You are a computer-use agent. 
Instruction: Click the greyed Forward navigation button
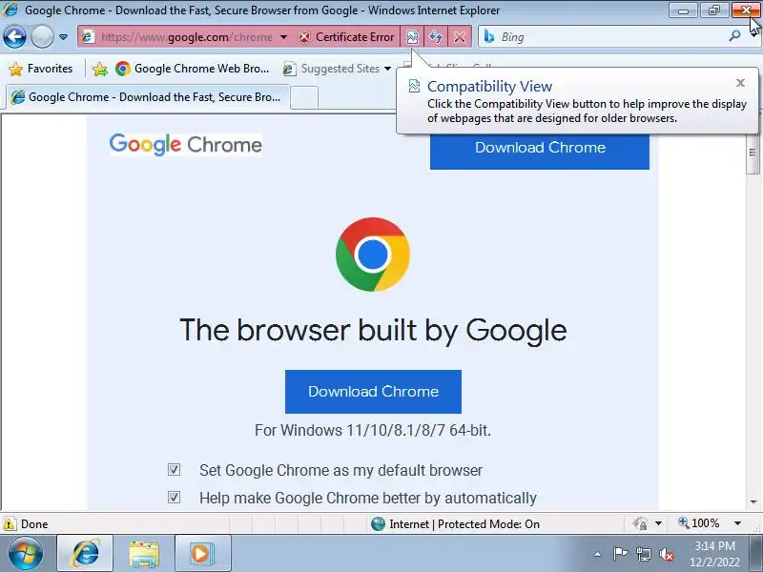coord(42,37)
